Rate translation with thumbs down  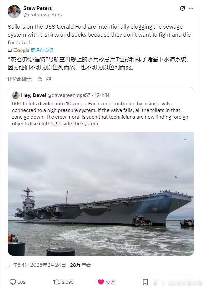pos(49,79)
